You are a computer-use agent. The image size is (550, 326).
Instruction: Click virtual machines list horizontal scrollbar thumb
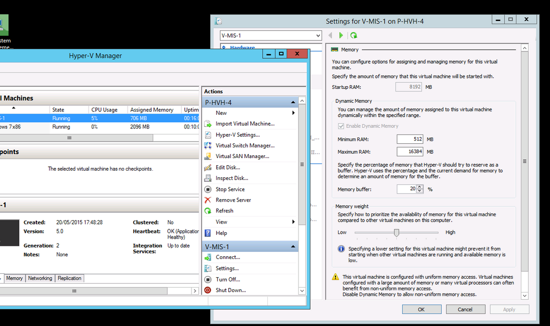coord(76,138)
